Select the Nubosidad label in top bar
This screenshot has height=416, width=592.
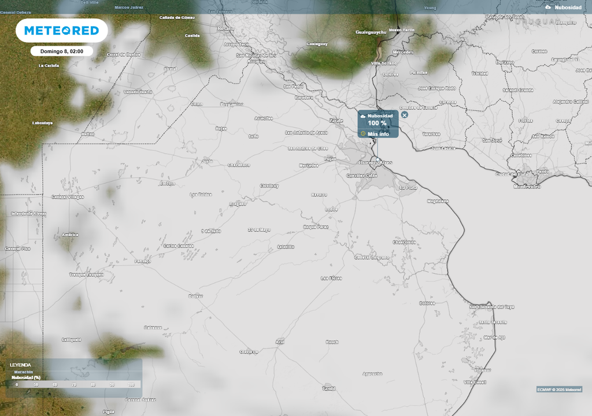click(568, 8)
